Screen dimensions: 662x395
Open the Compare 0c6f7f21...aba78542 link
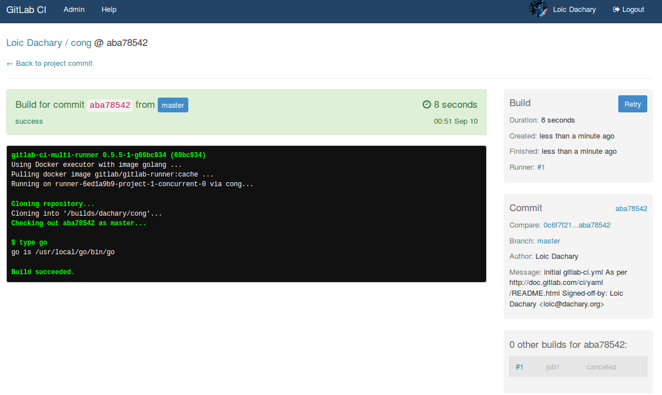tap(577, 225)
